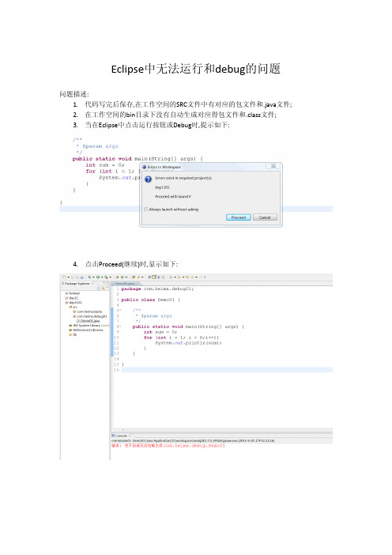Select the day11 project in tree
The width and height of the screenshot is (392, 555).
tap(71, 298)
